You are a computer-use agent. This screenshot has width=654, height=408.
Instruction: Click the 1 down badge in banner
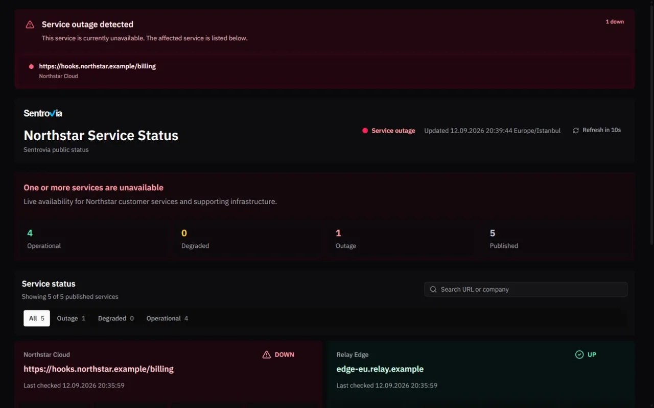click(x=615, y=22)
